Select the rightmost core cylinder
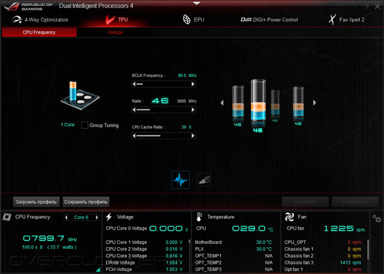384x274 pixels. (x=298, y=102)
